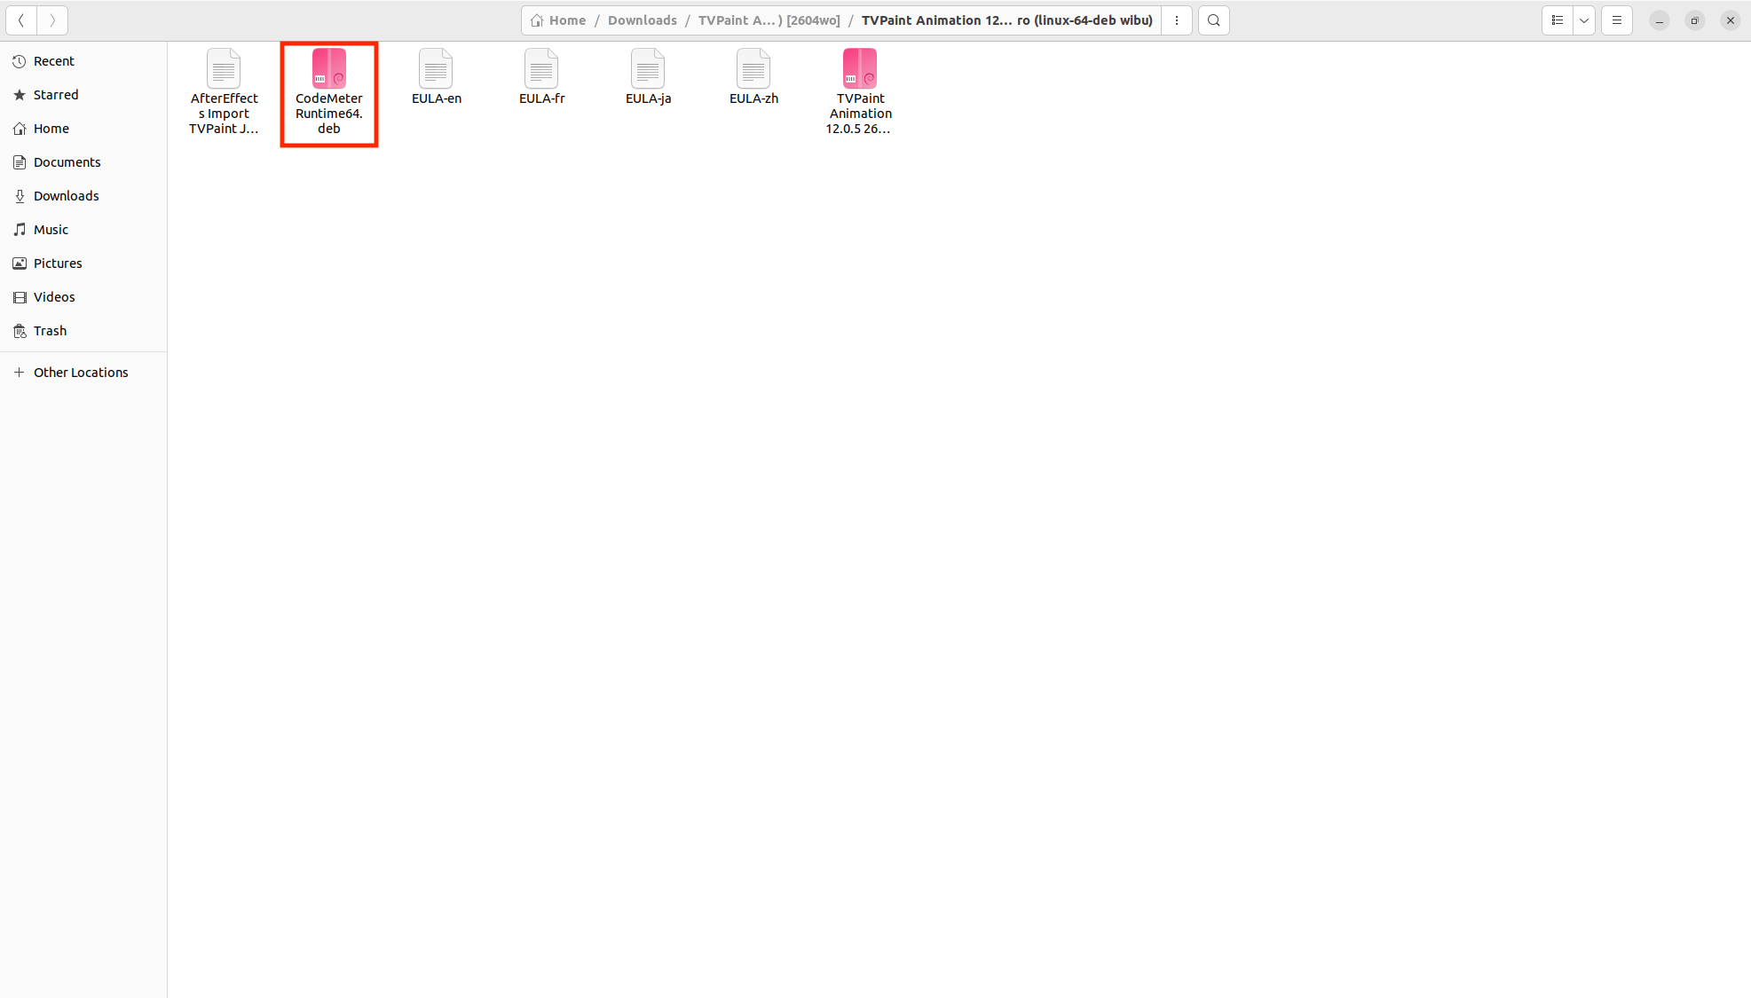Open the EULA-en text file
Viewport: 1751px width, 998px height.
[x=436, y=69]
